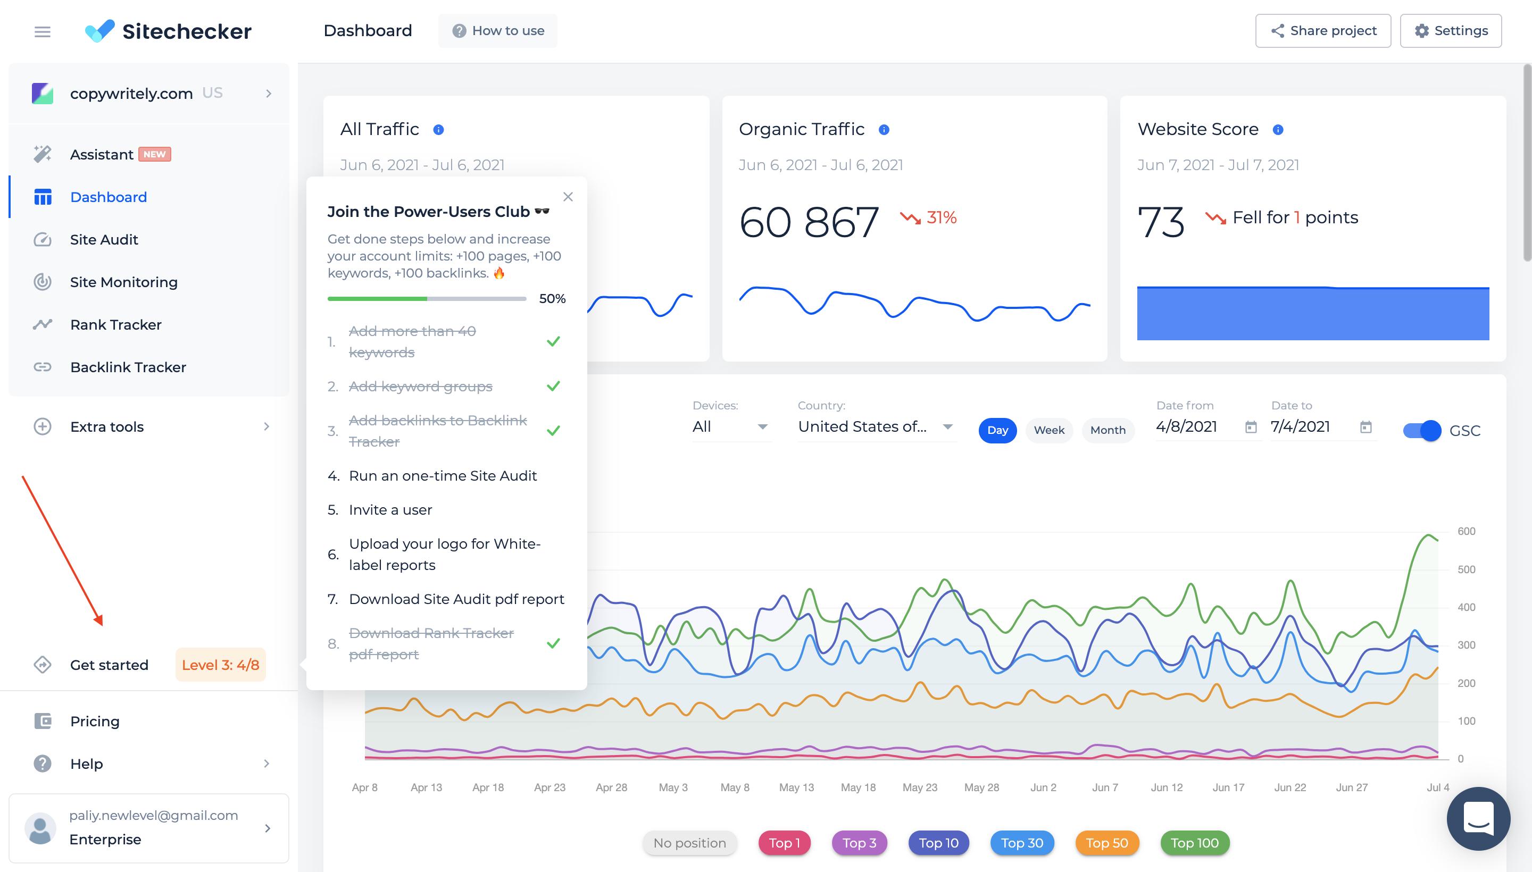The width and height of the screenshot is (1532, 872).
Task: Click the Dashboard sidebar icon
Action: 43,197
